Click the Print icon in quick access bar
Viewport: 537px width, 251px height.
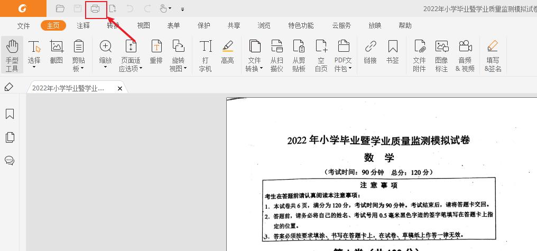click(95, 9)
